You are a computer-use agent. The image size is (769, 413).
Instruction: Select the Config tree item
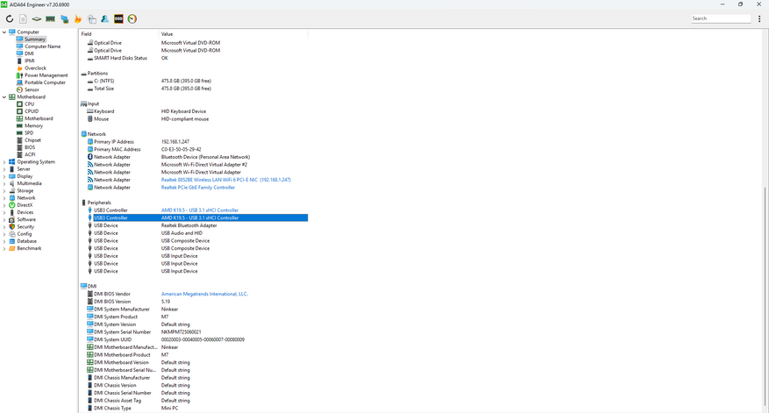coord(25,234)
